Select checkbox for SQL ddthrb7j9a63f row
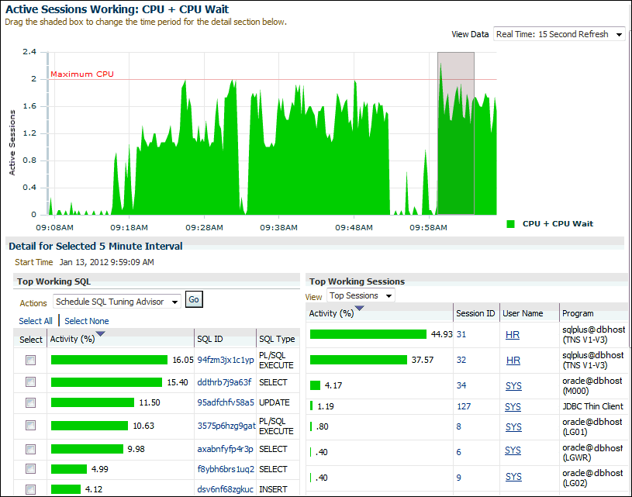632x497 pixels. (x=30, y=382)
